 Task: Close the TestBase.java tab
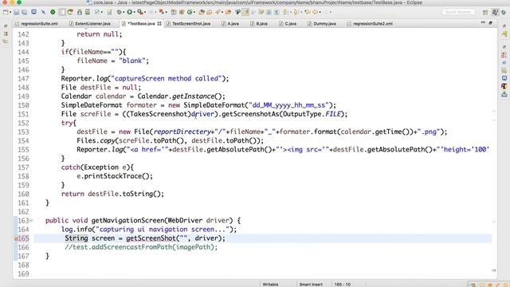pos(159,24)
